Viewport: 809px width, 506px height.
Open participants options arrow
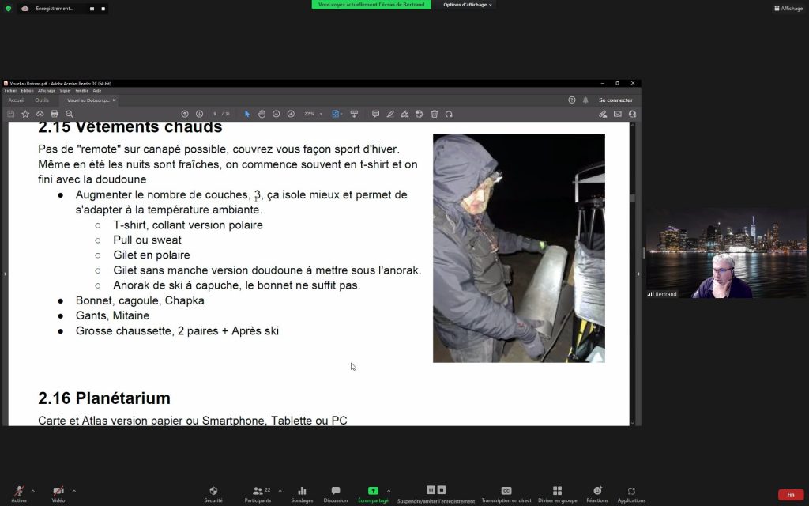[280, 490]
